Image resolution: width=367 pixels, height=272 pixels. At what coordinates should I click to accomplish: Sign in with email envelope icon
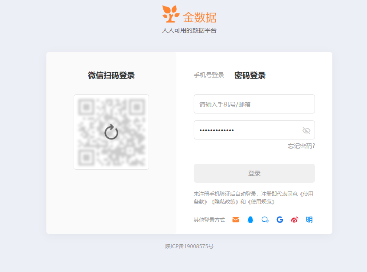tap(236, 220)
